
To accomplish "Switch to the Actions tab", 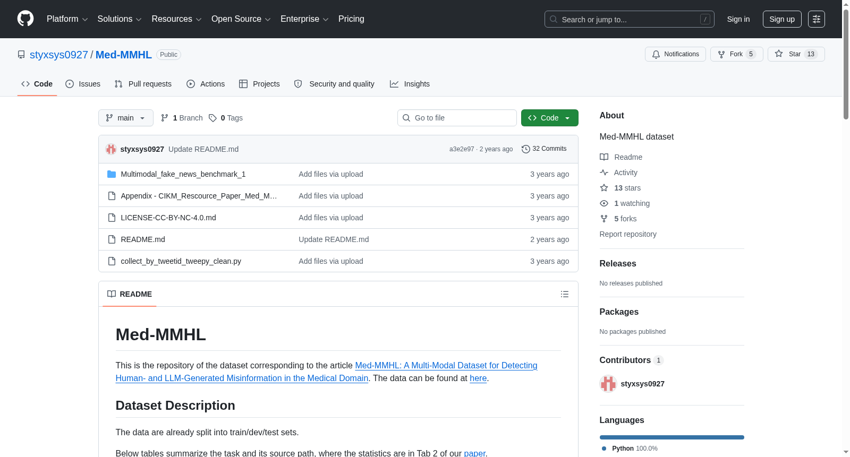I will pyautogui.click(x=206, y=84).
